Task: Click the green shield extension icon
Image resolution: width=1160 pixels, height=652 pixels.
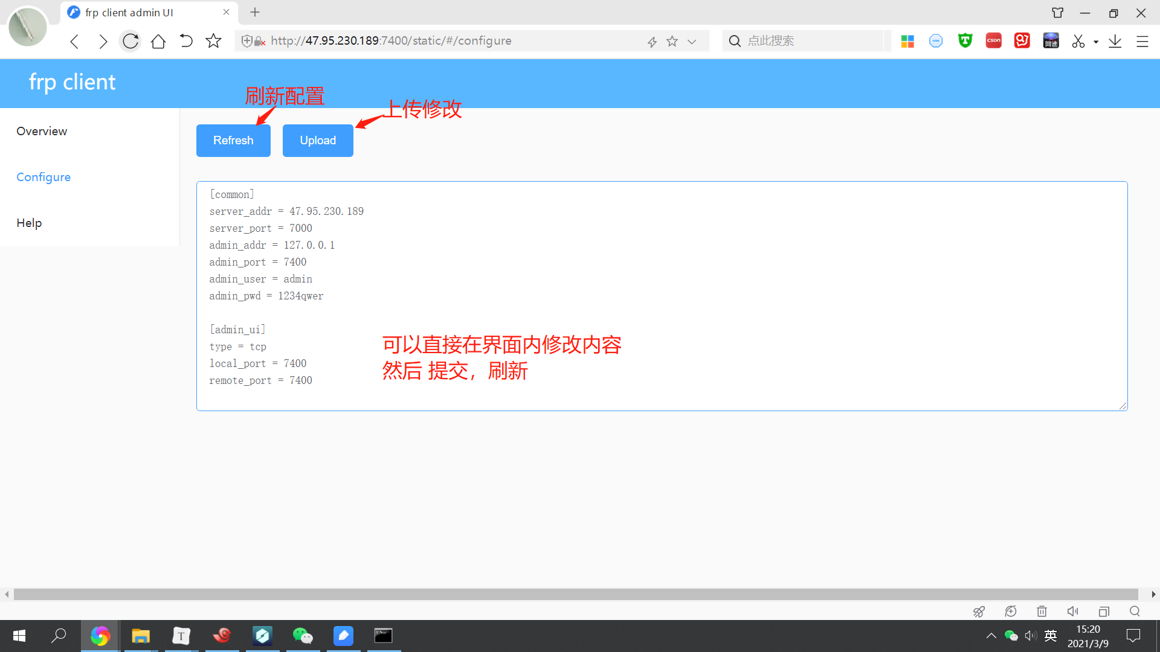Action: point(965,40)
